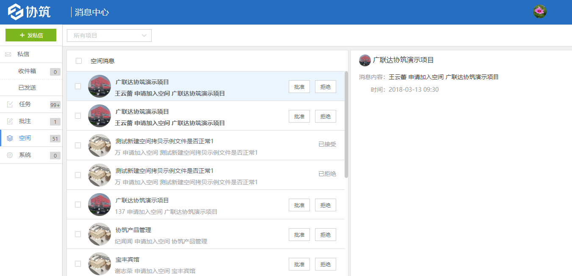The width and height of the screenshot is (572, 276).
Task: Open the 收件箱 inbox folder
Action: click(27, 71)
